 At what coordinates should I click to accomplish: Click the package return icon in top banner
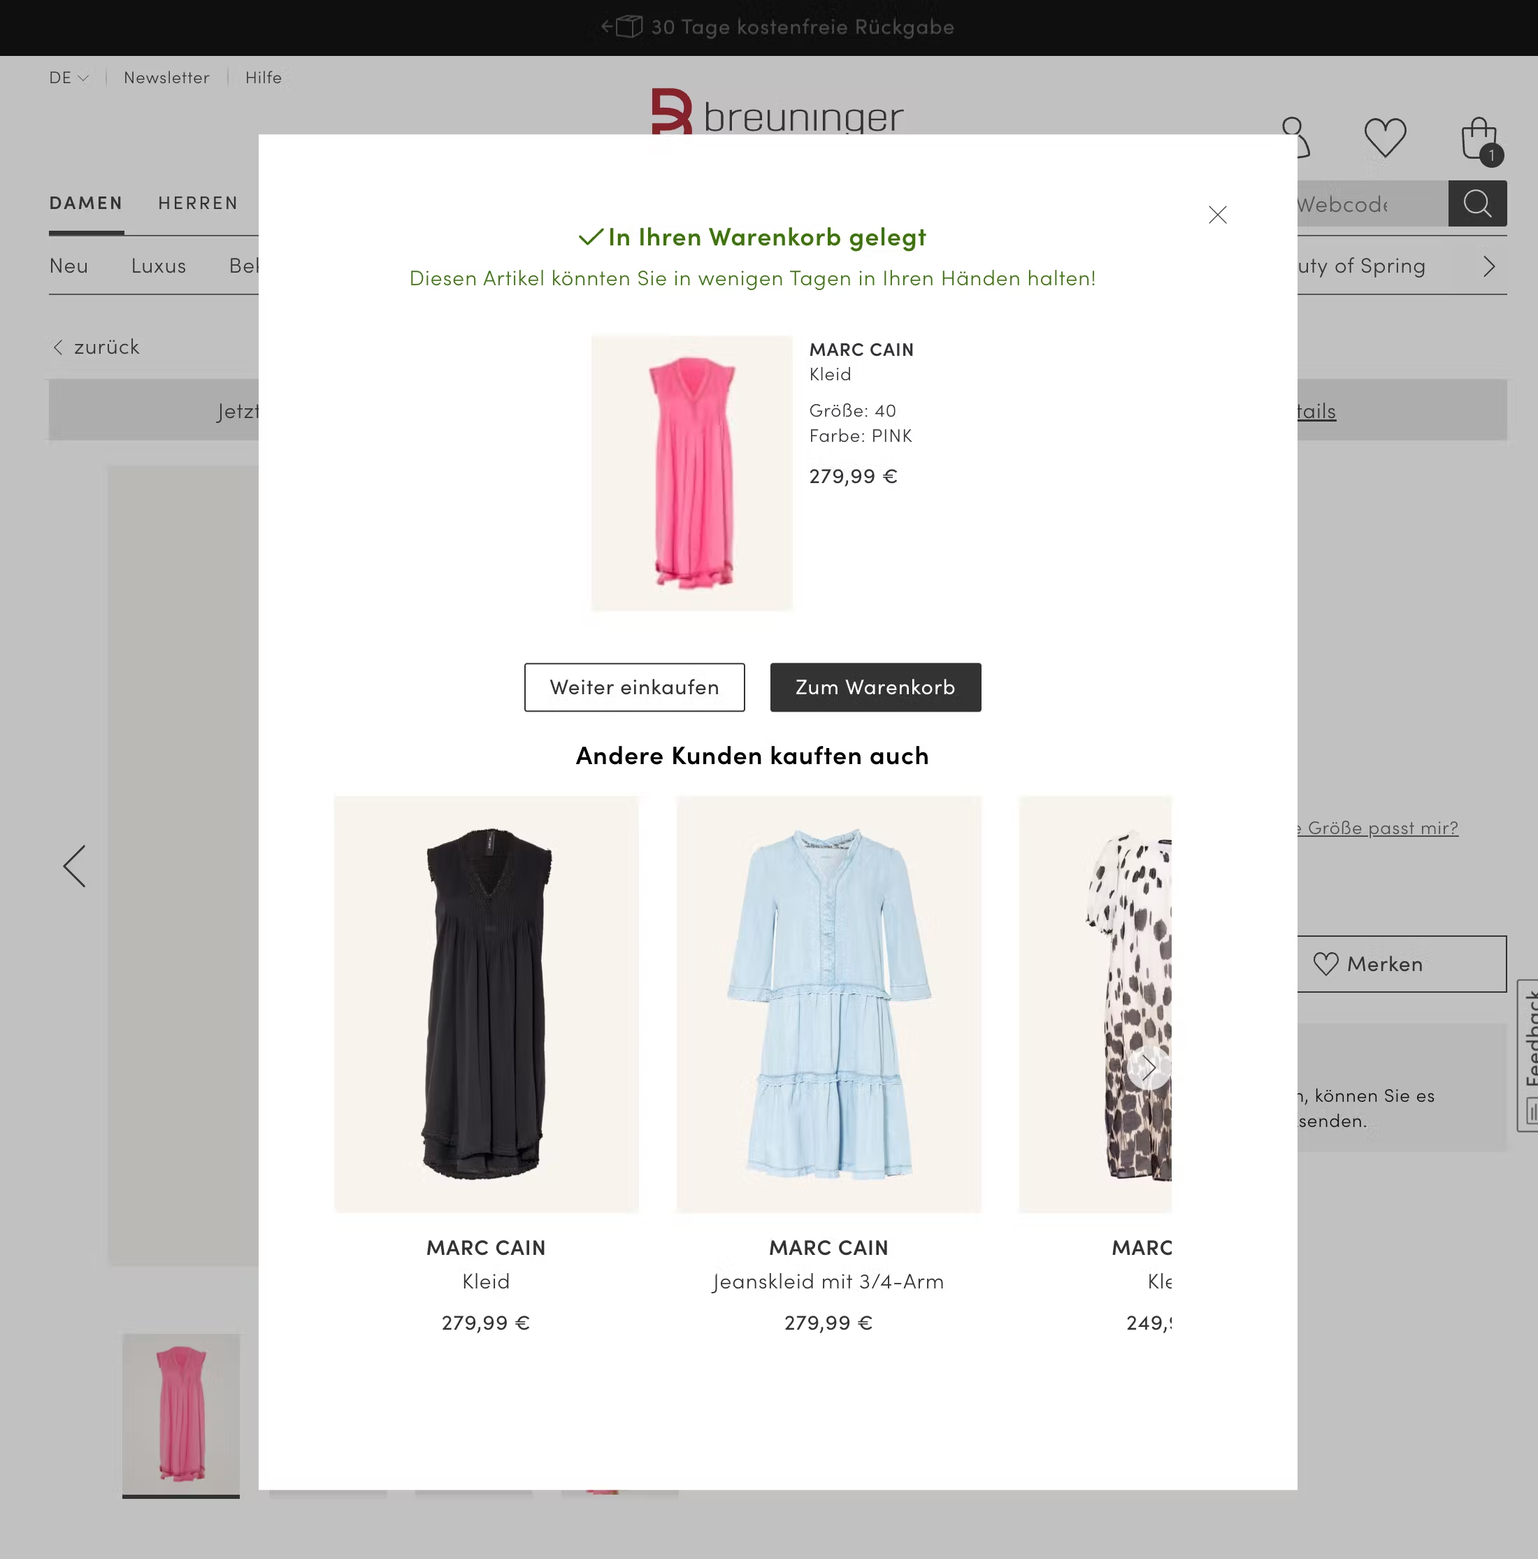627,27
